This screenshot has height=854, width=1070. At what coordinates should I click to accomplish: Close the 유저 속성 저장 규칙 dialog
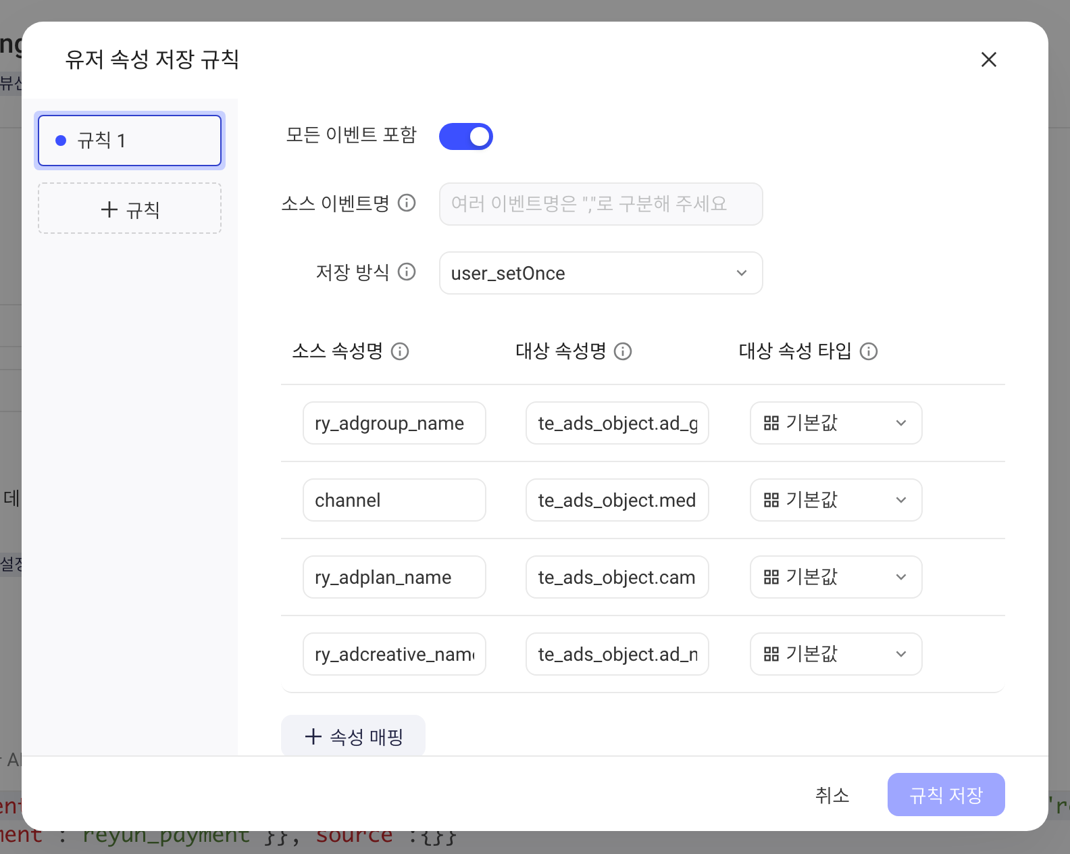tap(989, 59)
